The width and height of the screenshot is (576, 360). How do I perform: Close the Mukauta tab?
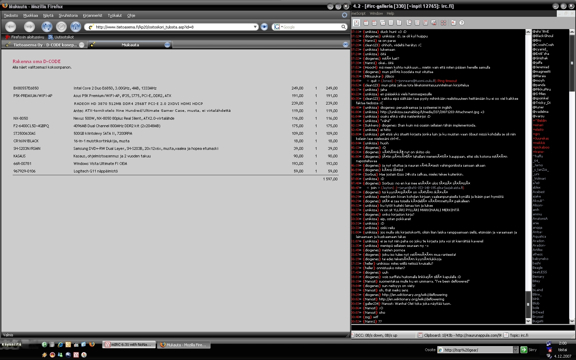pos(167,45)
